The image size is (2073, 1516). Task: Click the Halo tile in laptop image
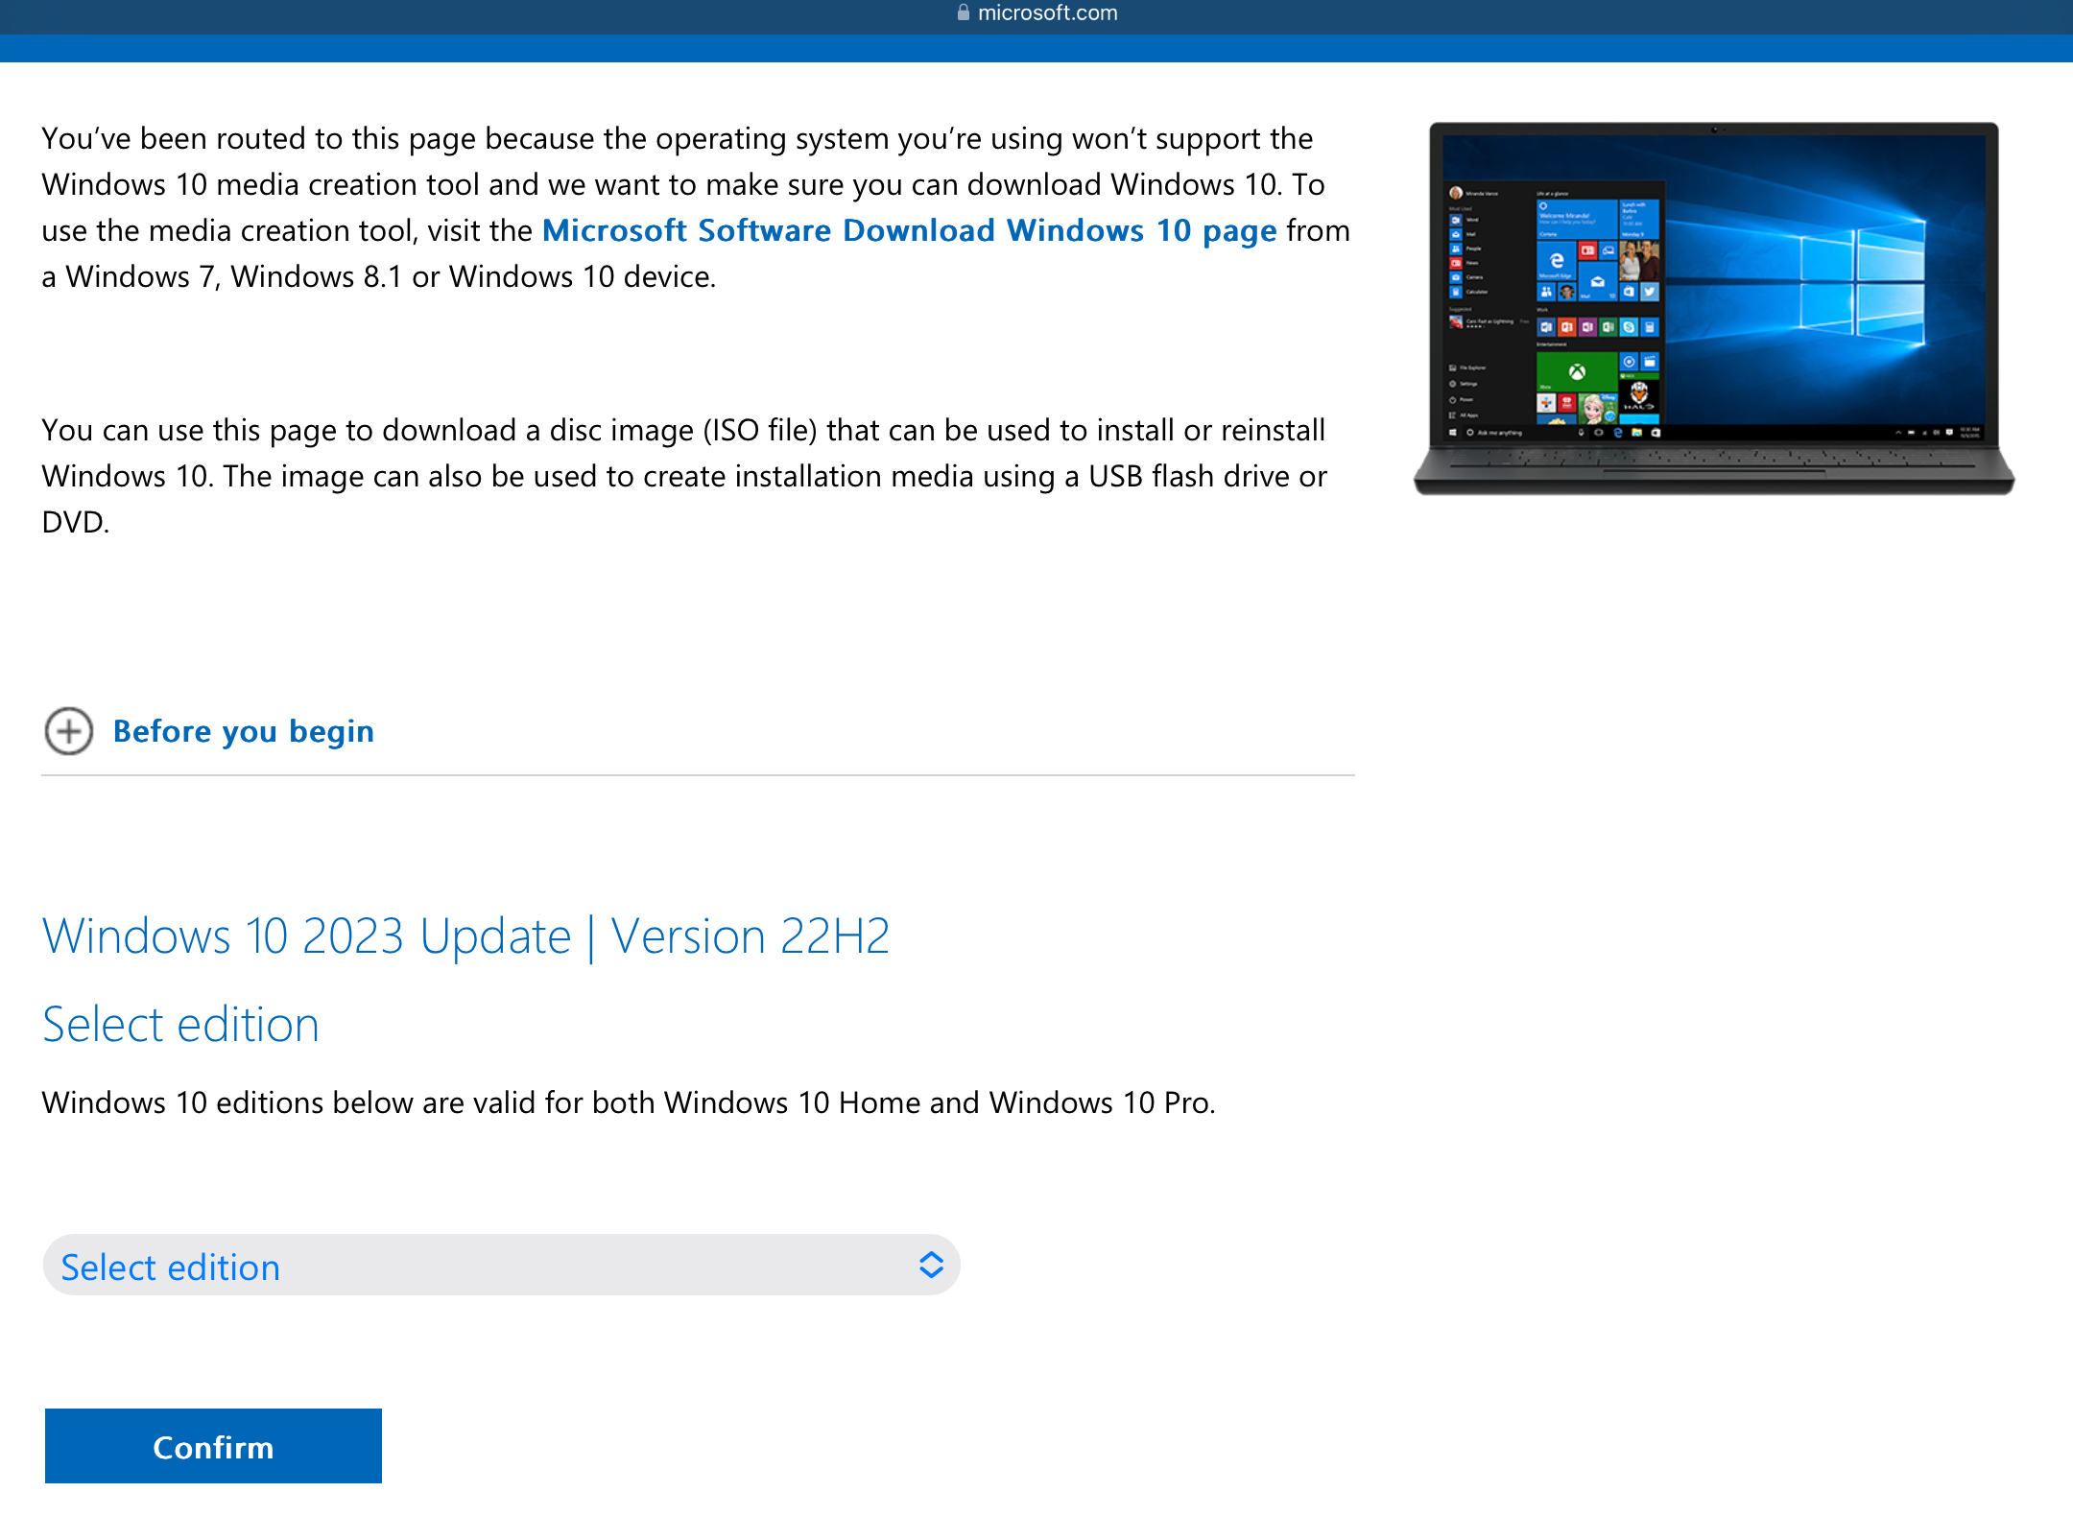click(x=1639, y=394)
